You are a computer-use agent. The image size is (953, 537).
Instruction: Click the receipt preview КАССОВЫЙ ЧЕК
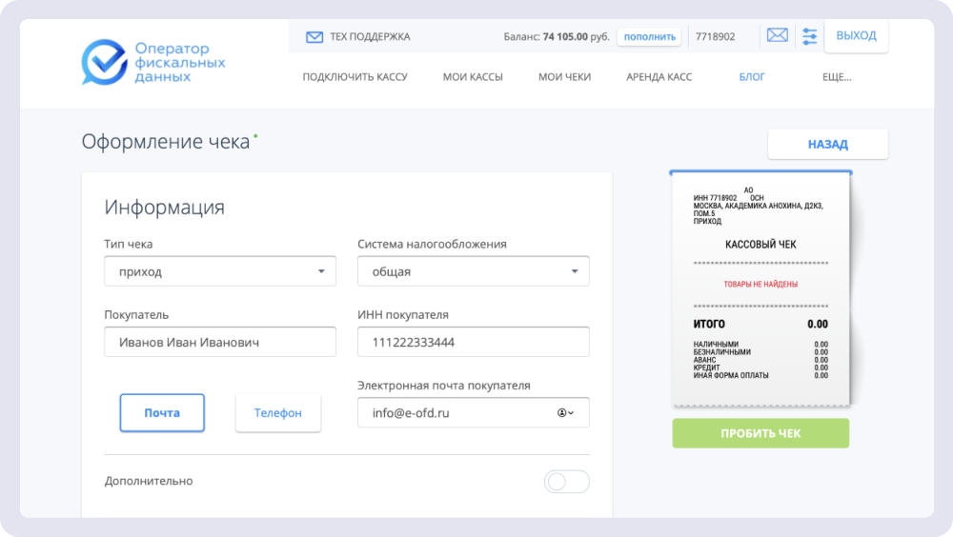[760, 245]
